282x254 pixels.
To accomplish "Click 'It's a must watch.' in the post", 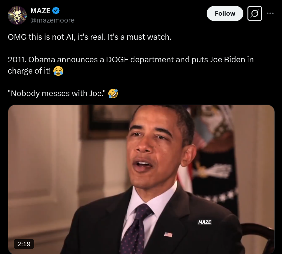I will tap(139, 37).
